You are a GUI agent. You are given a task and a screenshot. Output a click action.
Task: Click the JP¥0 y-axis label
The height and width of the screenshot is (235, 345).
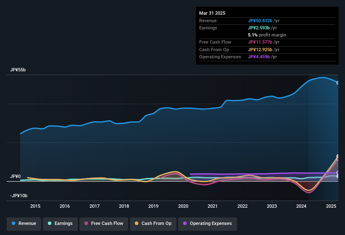coord(15,176)
